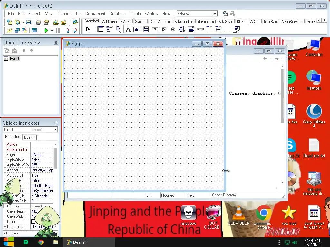Click the Windows Start button

pos(8,242)
